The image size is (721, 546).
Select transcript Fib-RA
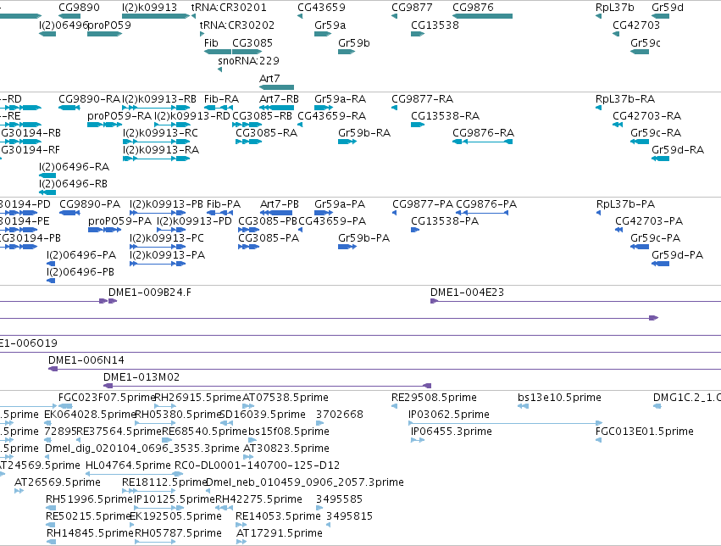point(221,99)
